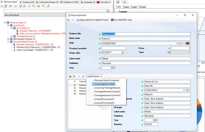The height and width of the screenshot is (132, 205).
Task: Click the bulleted list icon in main toolbar
Action: pos(24,6)
